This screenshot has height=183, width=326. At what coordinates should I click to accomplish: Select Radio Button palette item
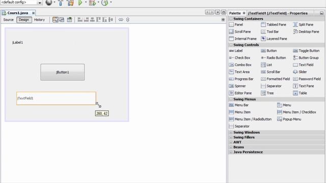coord(274,57)
